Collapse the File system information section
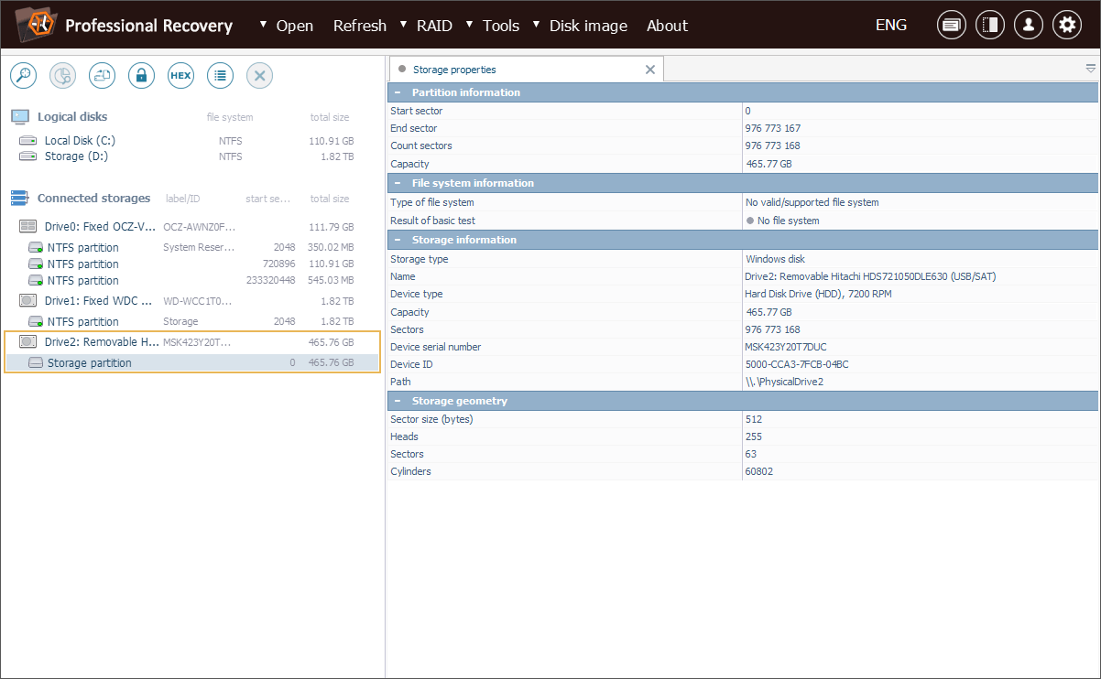Screen dimensions: 1101x679 point(398,183)
